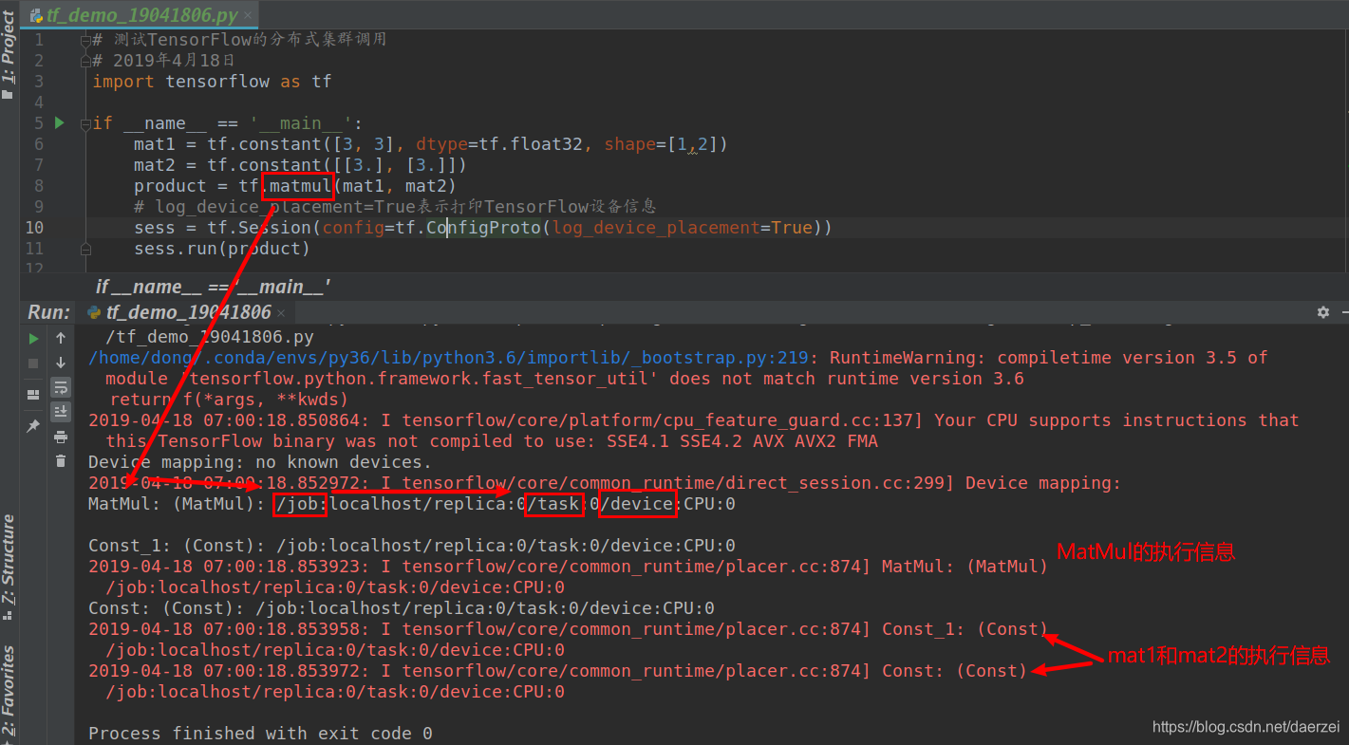
Task: Click 'product' variable on line 8
Action: click(x=170, y=186)
